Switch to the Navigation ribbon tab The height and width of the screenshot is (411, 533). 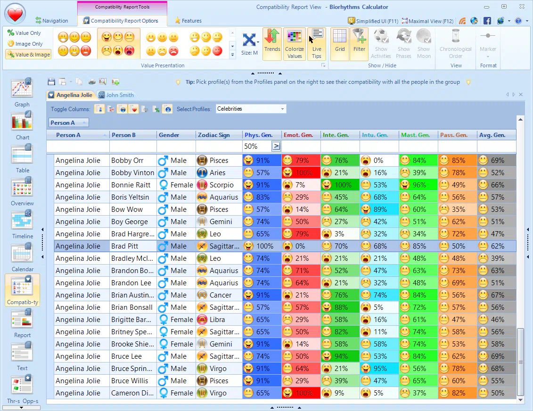point(52,21)
